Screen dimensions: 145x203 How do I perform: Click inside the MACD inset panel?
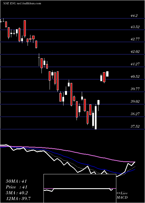point(80,188)
